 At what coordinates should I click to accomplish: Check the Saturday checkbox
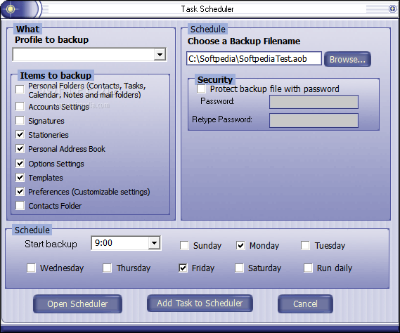[x=239, y=268]
